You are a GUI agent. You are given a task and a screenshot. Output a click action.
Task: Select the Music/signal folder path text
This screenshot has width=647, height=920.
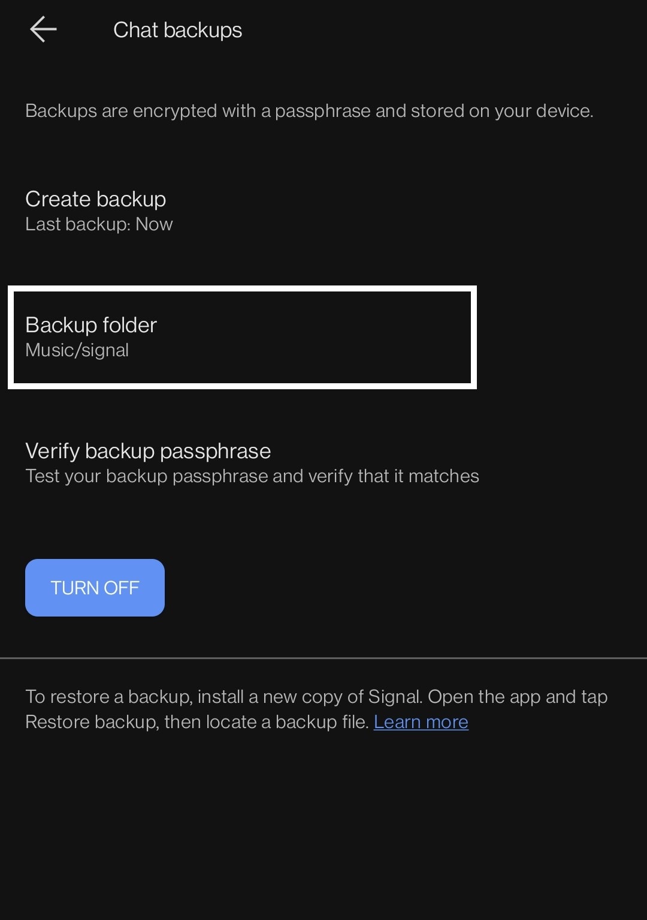pos(77,350)
